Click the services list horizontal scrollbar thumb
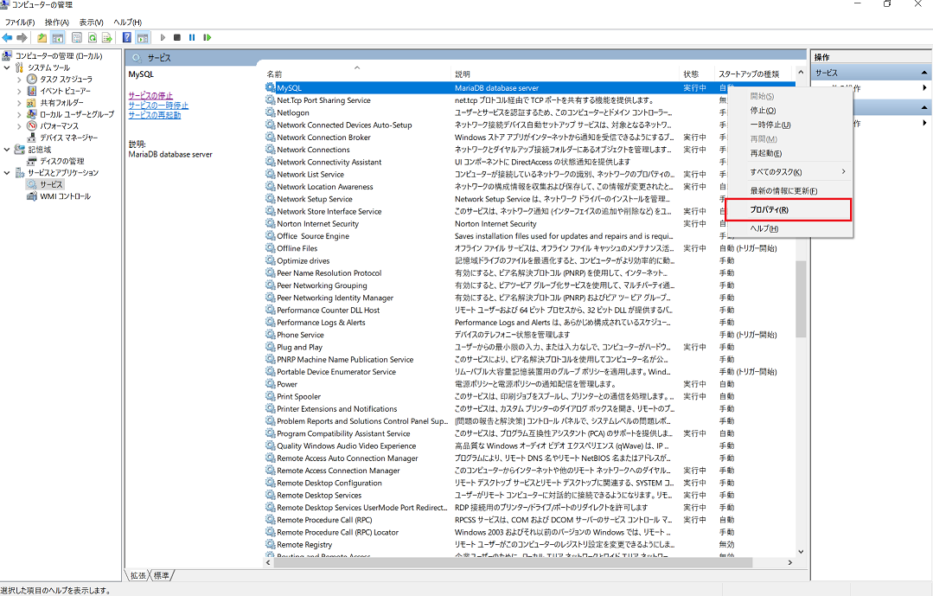Screen dimensions: 933x596 (513, 562)
